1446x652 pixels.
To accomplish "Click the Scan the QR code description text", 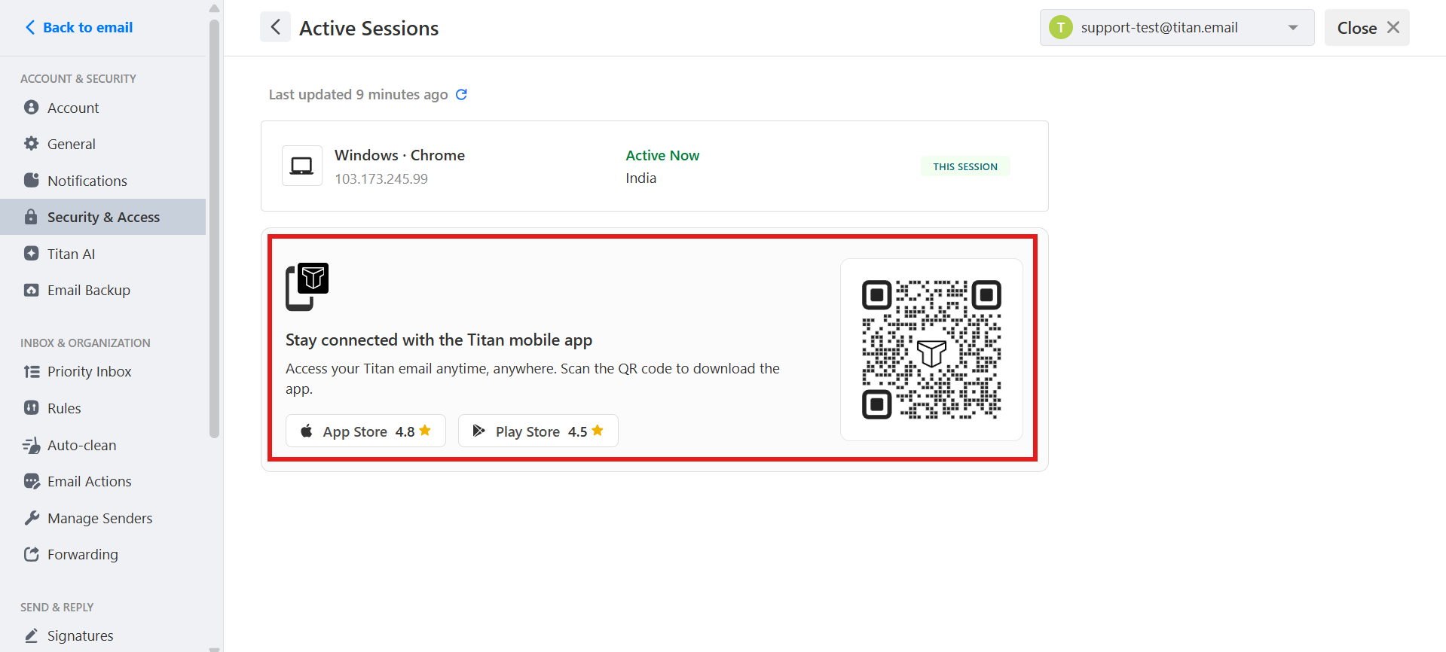I will [x=533, y=379].
